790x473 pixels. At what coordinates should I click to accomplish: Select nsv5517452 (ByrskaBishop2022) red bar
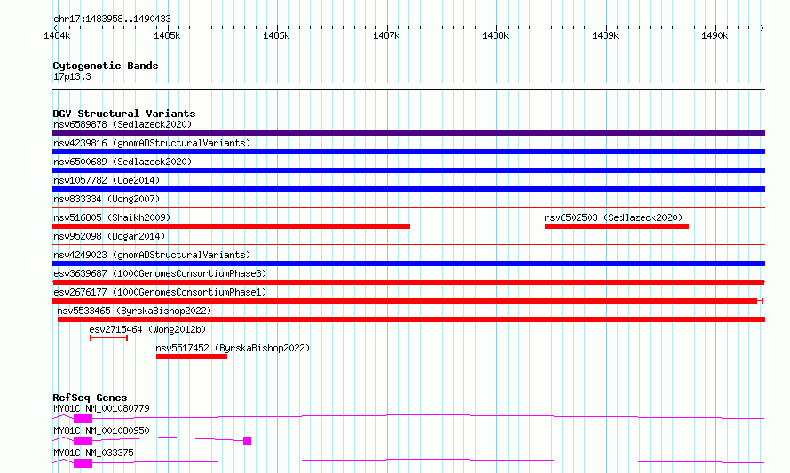pyautogui.click(x=192, y=357)
